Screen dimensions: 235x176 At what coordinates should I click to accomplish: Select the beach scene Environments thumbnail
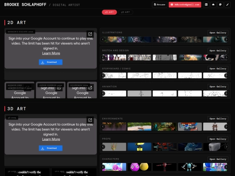pyautogui.click(x=139, y=126)
